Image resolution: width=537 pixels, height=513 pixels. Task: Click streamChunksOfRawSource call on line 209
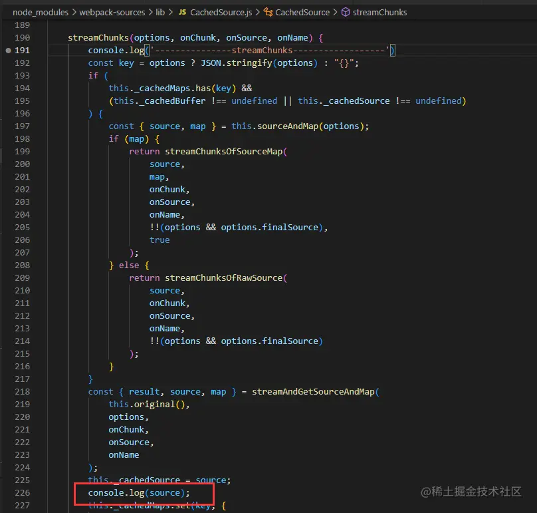point(223,278)
